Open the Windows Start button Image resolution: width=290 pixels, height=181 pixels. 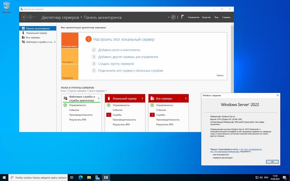tap(4, 178)
